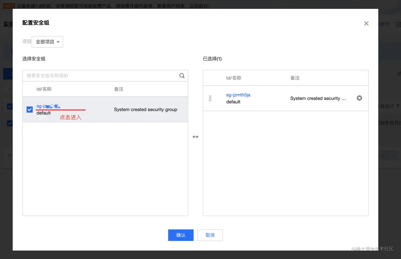The image size is (401, 259).
Task: Click the id/名称 header in selected table
Action: [234, 78]
